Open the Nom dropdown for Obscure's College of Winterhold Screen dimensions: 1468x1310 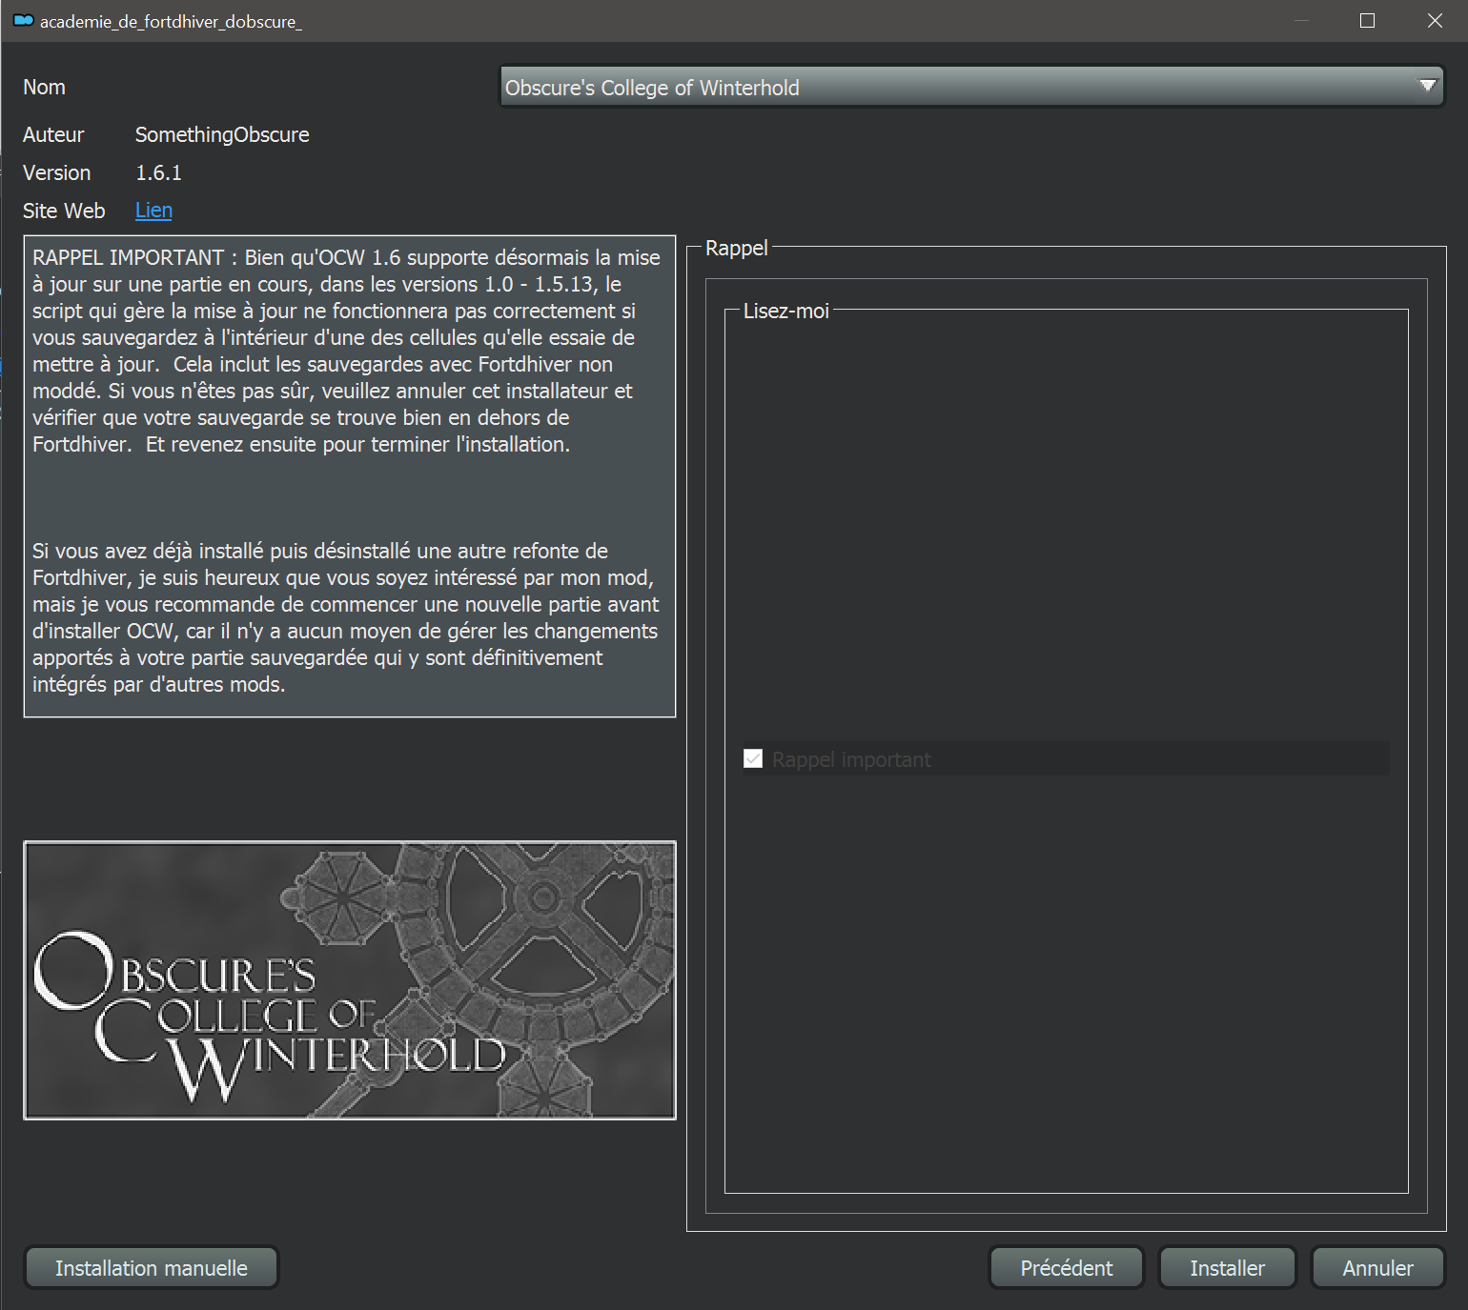click(x=971, y=87)
